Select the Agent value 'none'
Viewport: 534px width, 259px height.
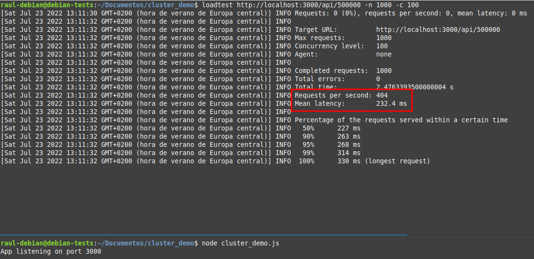pos(384,54)
